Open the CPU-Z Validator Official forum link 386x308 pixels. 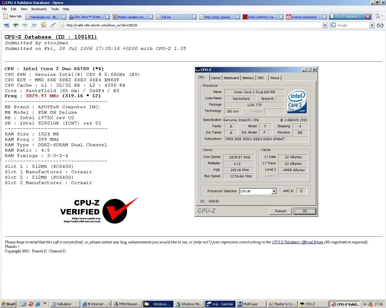[297, 242]
